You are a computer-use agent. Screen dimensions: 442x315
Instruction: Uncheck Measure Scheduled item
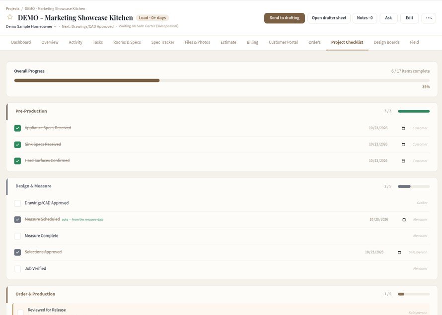17,220
